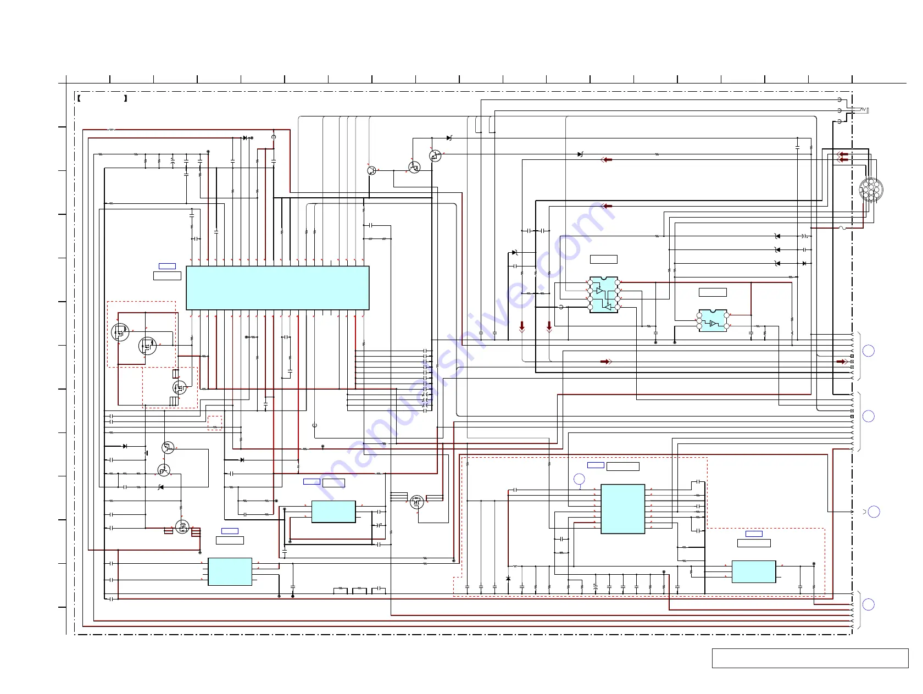Click the topmost of three stacked Zener diodes
923x694 pixels.
coord(777,236)
